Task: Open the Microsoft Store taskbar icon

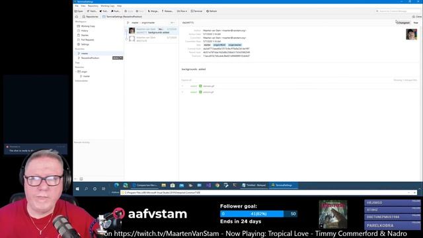Action: [x=173, y=185]
